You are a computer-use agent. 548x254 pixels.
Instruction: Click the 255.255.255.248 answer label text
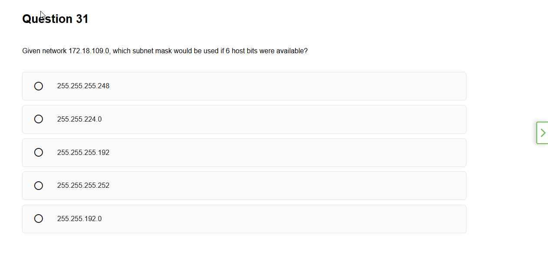[83, 86]
